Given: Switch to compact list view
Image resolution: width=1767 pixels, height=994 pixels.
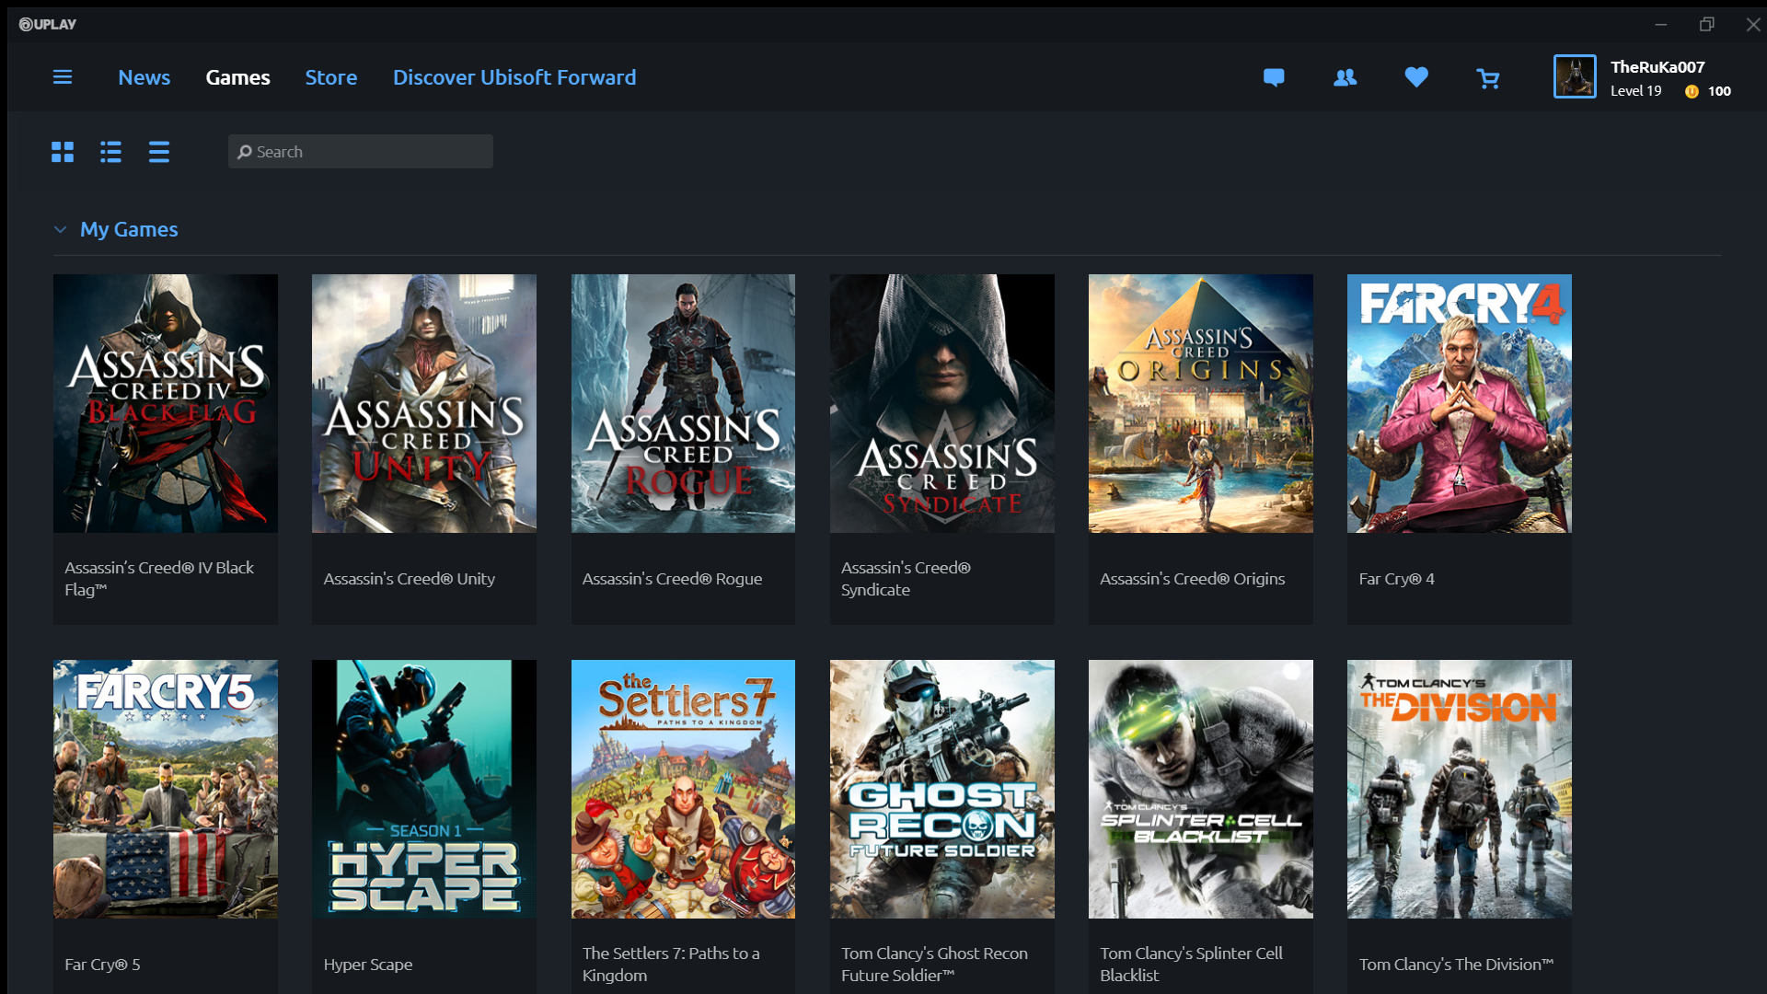Looking at the screenshot, I should click(x=159, y=152).
